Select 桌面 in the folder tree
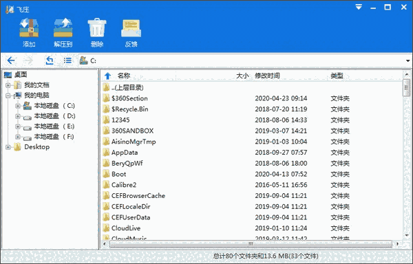This screenshot has height=264, width=413. (x=21, y=75)
